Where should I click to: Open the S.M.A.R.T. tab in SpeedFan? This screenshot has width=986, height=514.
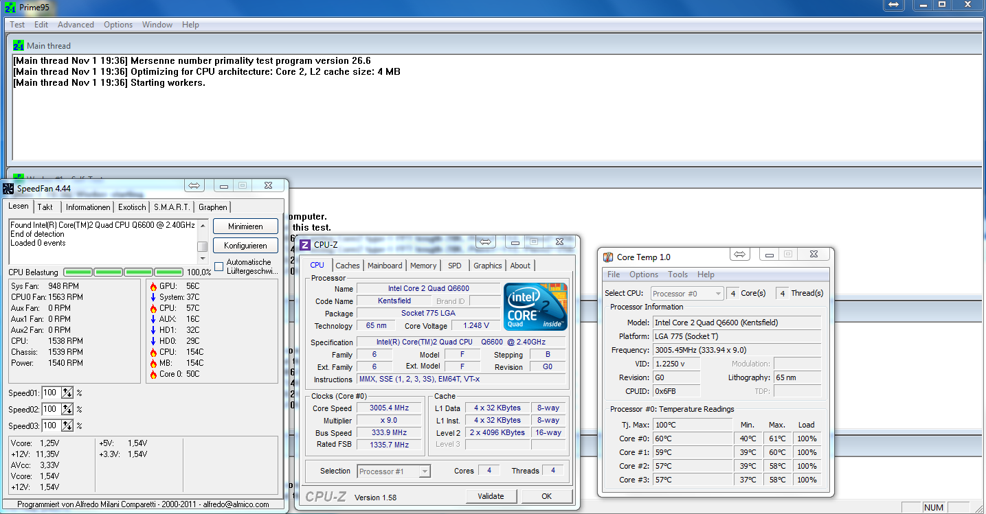(172, 207)
